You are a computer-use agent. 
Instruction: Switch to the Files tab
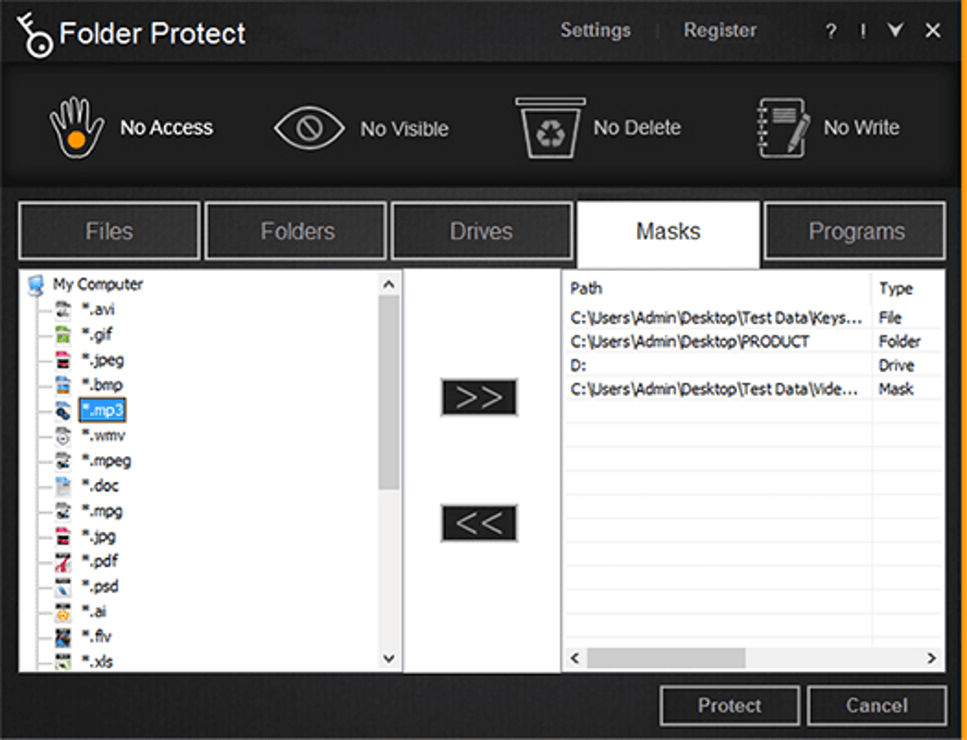(109, 231)
